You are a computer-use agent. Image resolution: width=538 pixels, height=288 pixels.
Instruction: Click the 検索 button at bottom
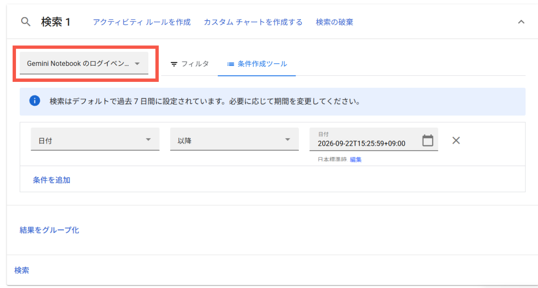click(22, 270)
